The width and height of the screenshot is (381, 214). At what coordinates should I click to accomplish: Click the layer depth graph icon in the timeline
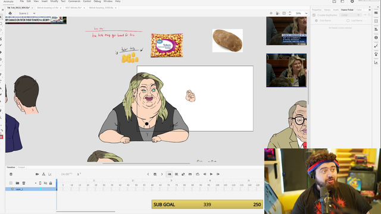click(x=50, y=174)
